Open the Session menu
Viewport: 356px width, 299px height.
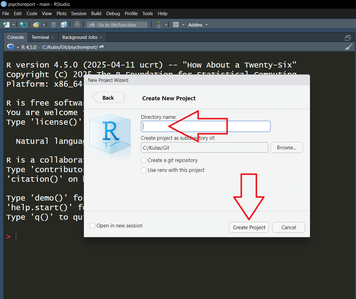click(79, 14)
